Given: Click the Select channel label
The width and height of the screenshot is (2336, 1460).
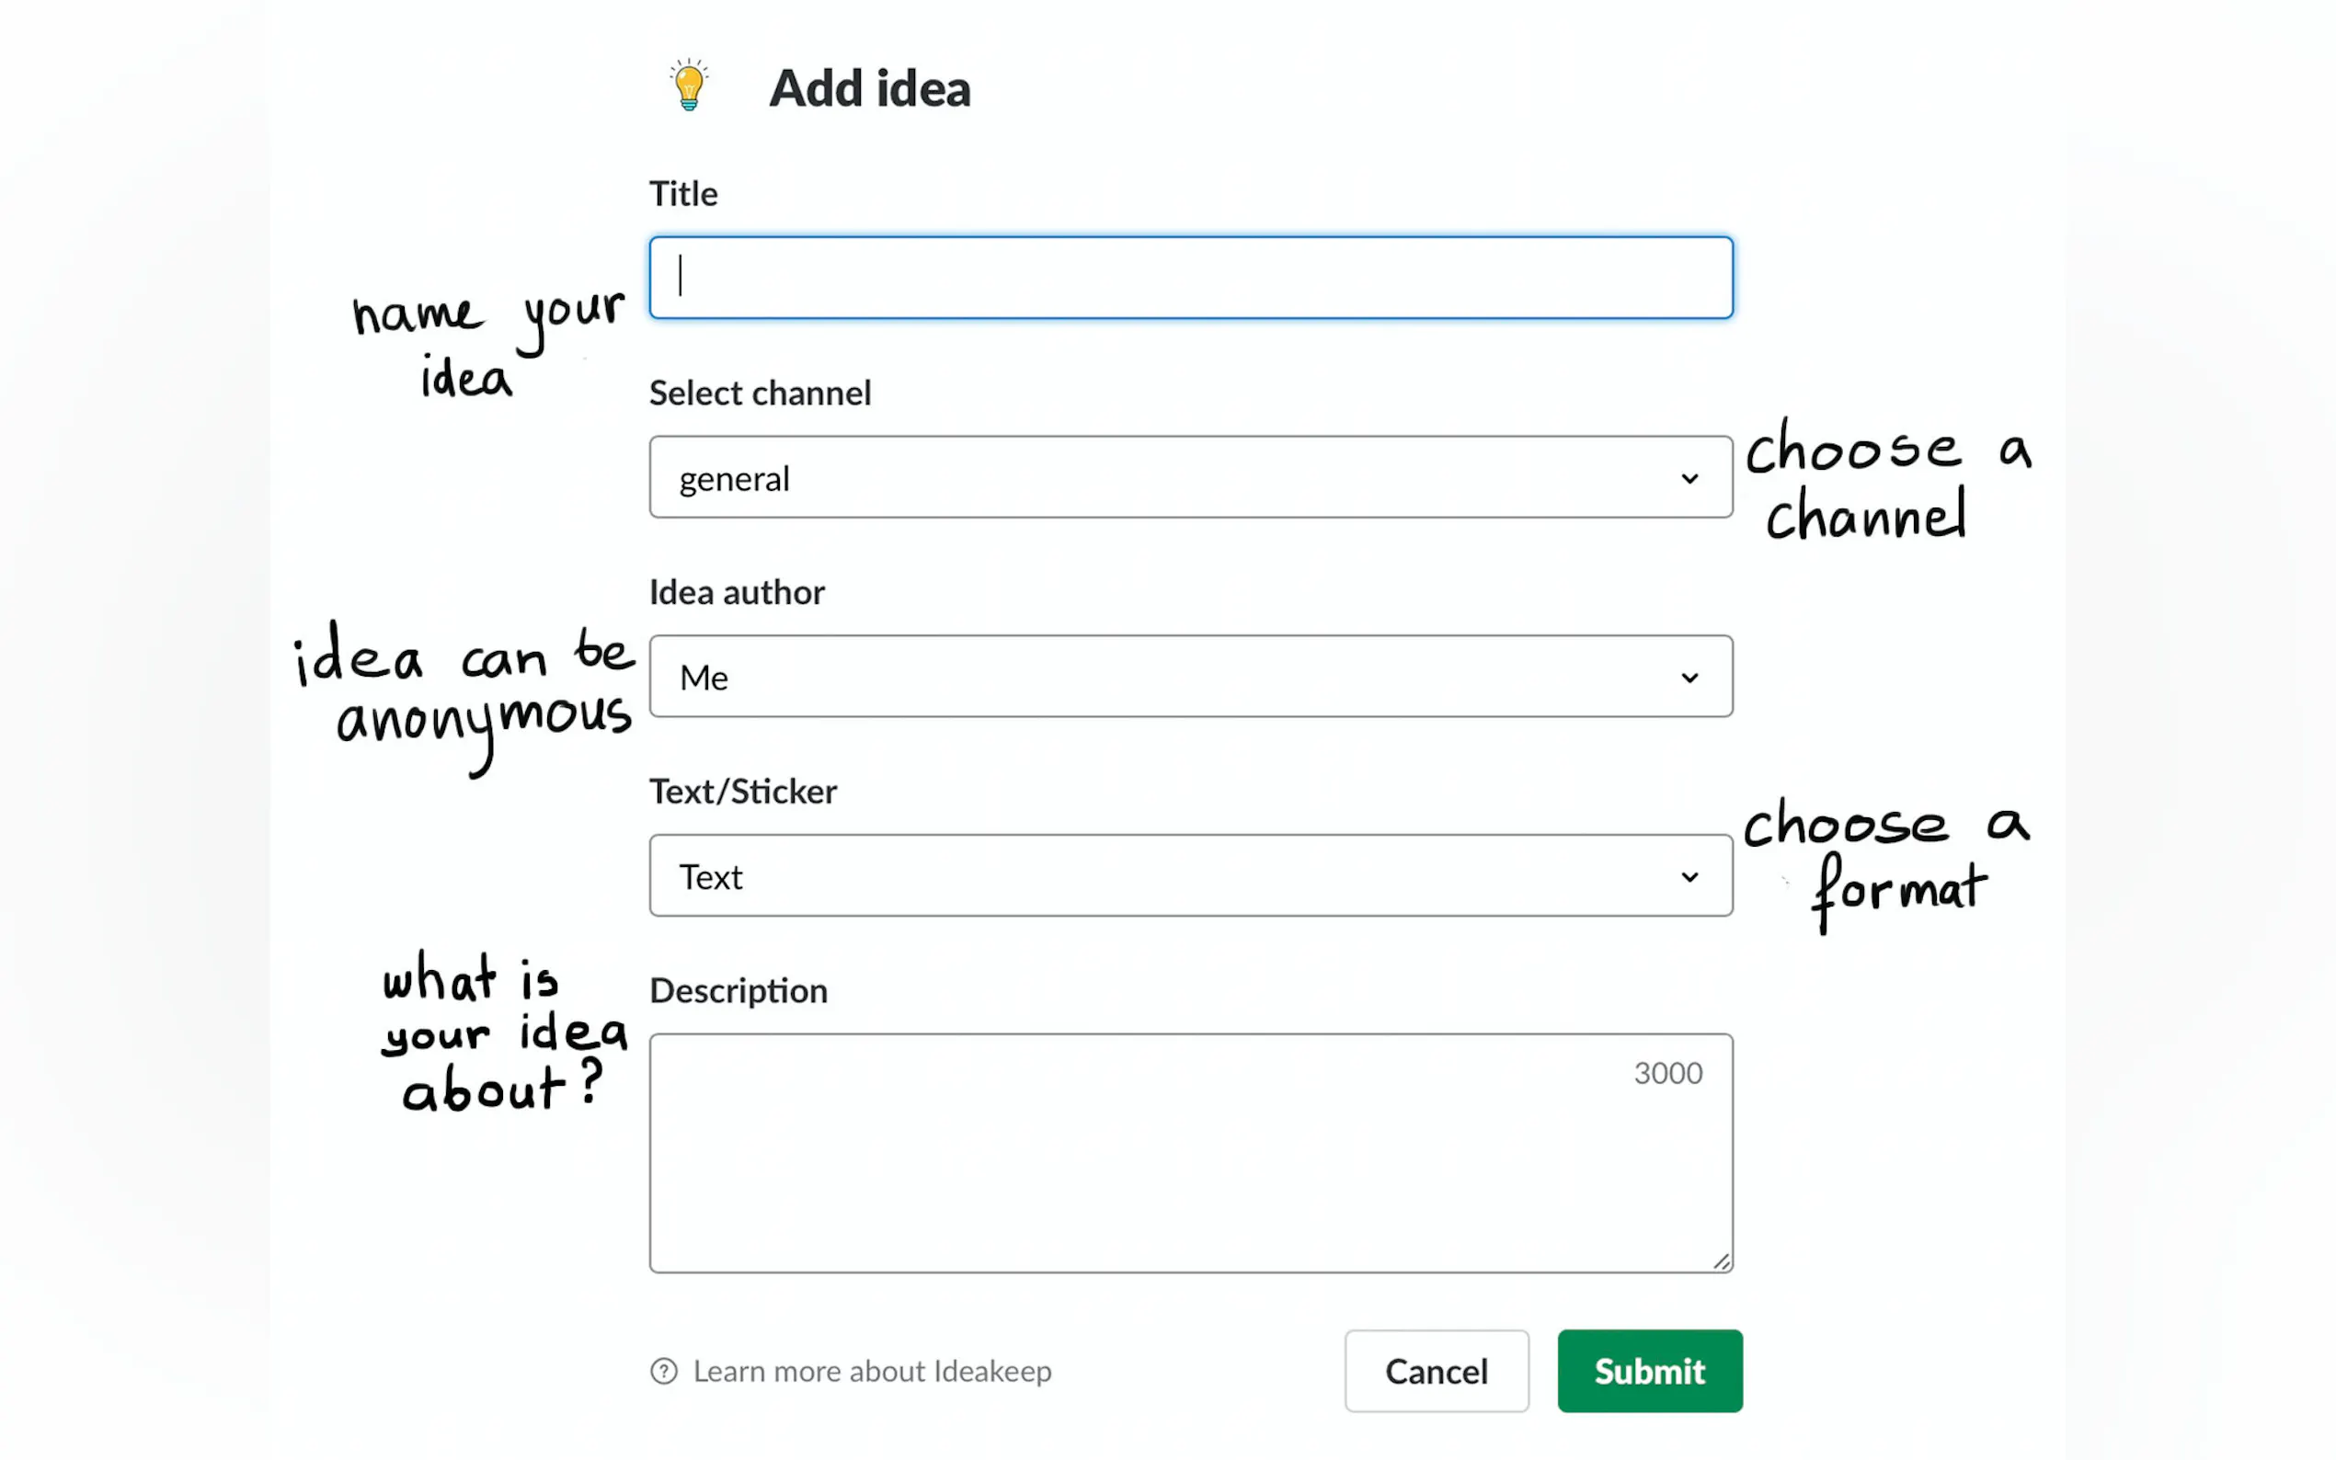Looking at the screenshot, I should pyautogui.click(x=760, y=393).
